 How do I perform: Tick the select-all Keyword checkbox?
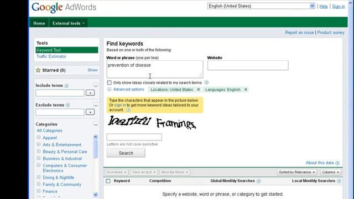(x=108, y=181)
